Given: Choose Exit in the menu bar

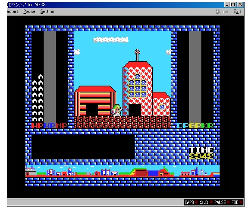Looking at the screenshot, I should pyautogui.click(x=237, y=11).
